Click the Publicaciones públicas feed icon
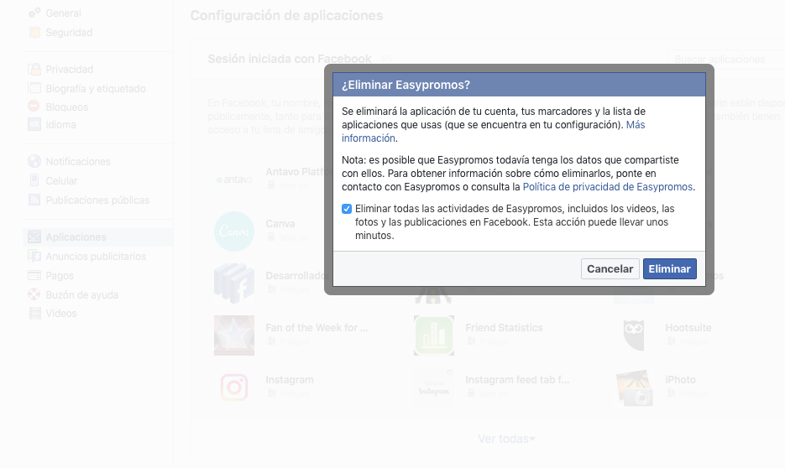 click(34, 200)
